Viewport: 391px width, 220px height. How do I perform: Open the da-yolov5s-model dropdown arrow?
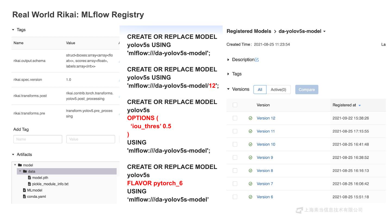pyautogui.click(x=324, y=32)
